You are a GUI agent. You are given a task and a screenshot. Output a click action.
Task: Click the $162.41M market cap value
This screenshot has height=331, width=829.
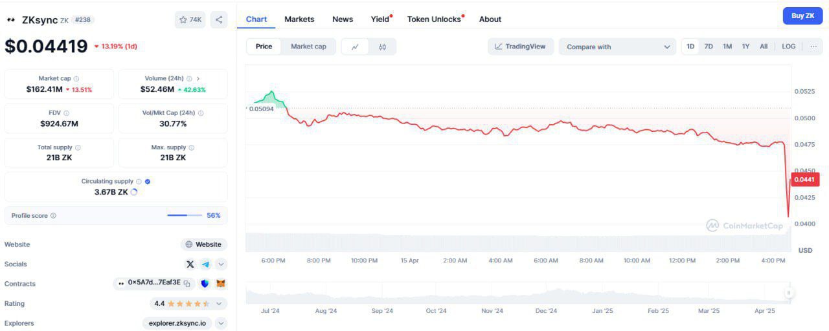[x=44, y=89]
